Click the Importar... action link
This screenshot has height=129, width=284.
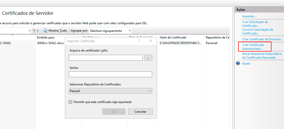pyautogui.click(x=249, y=16)
